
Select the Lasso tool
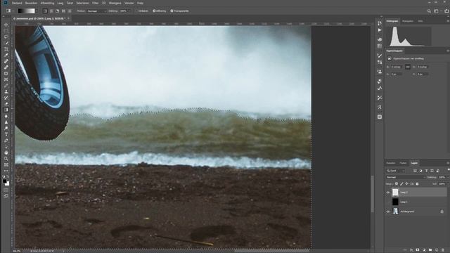click(x=6, y=37)
